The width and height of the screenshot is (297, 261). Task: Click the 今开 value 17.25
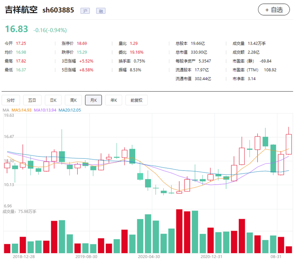[21, 43]
